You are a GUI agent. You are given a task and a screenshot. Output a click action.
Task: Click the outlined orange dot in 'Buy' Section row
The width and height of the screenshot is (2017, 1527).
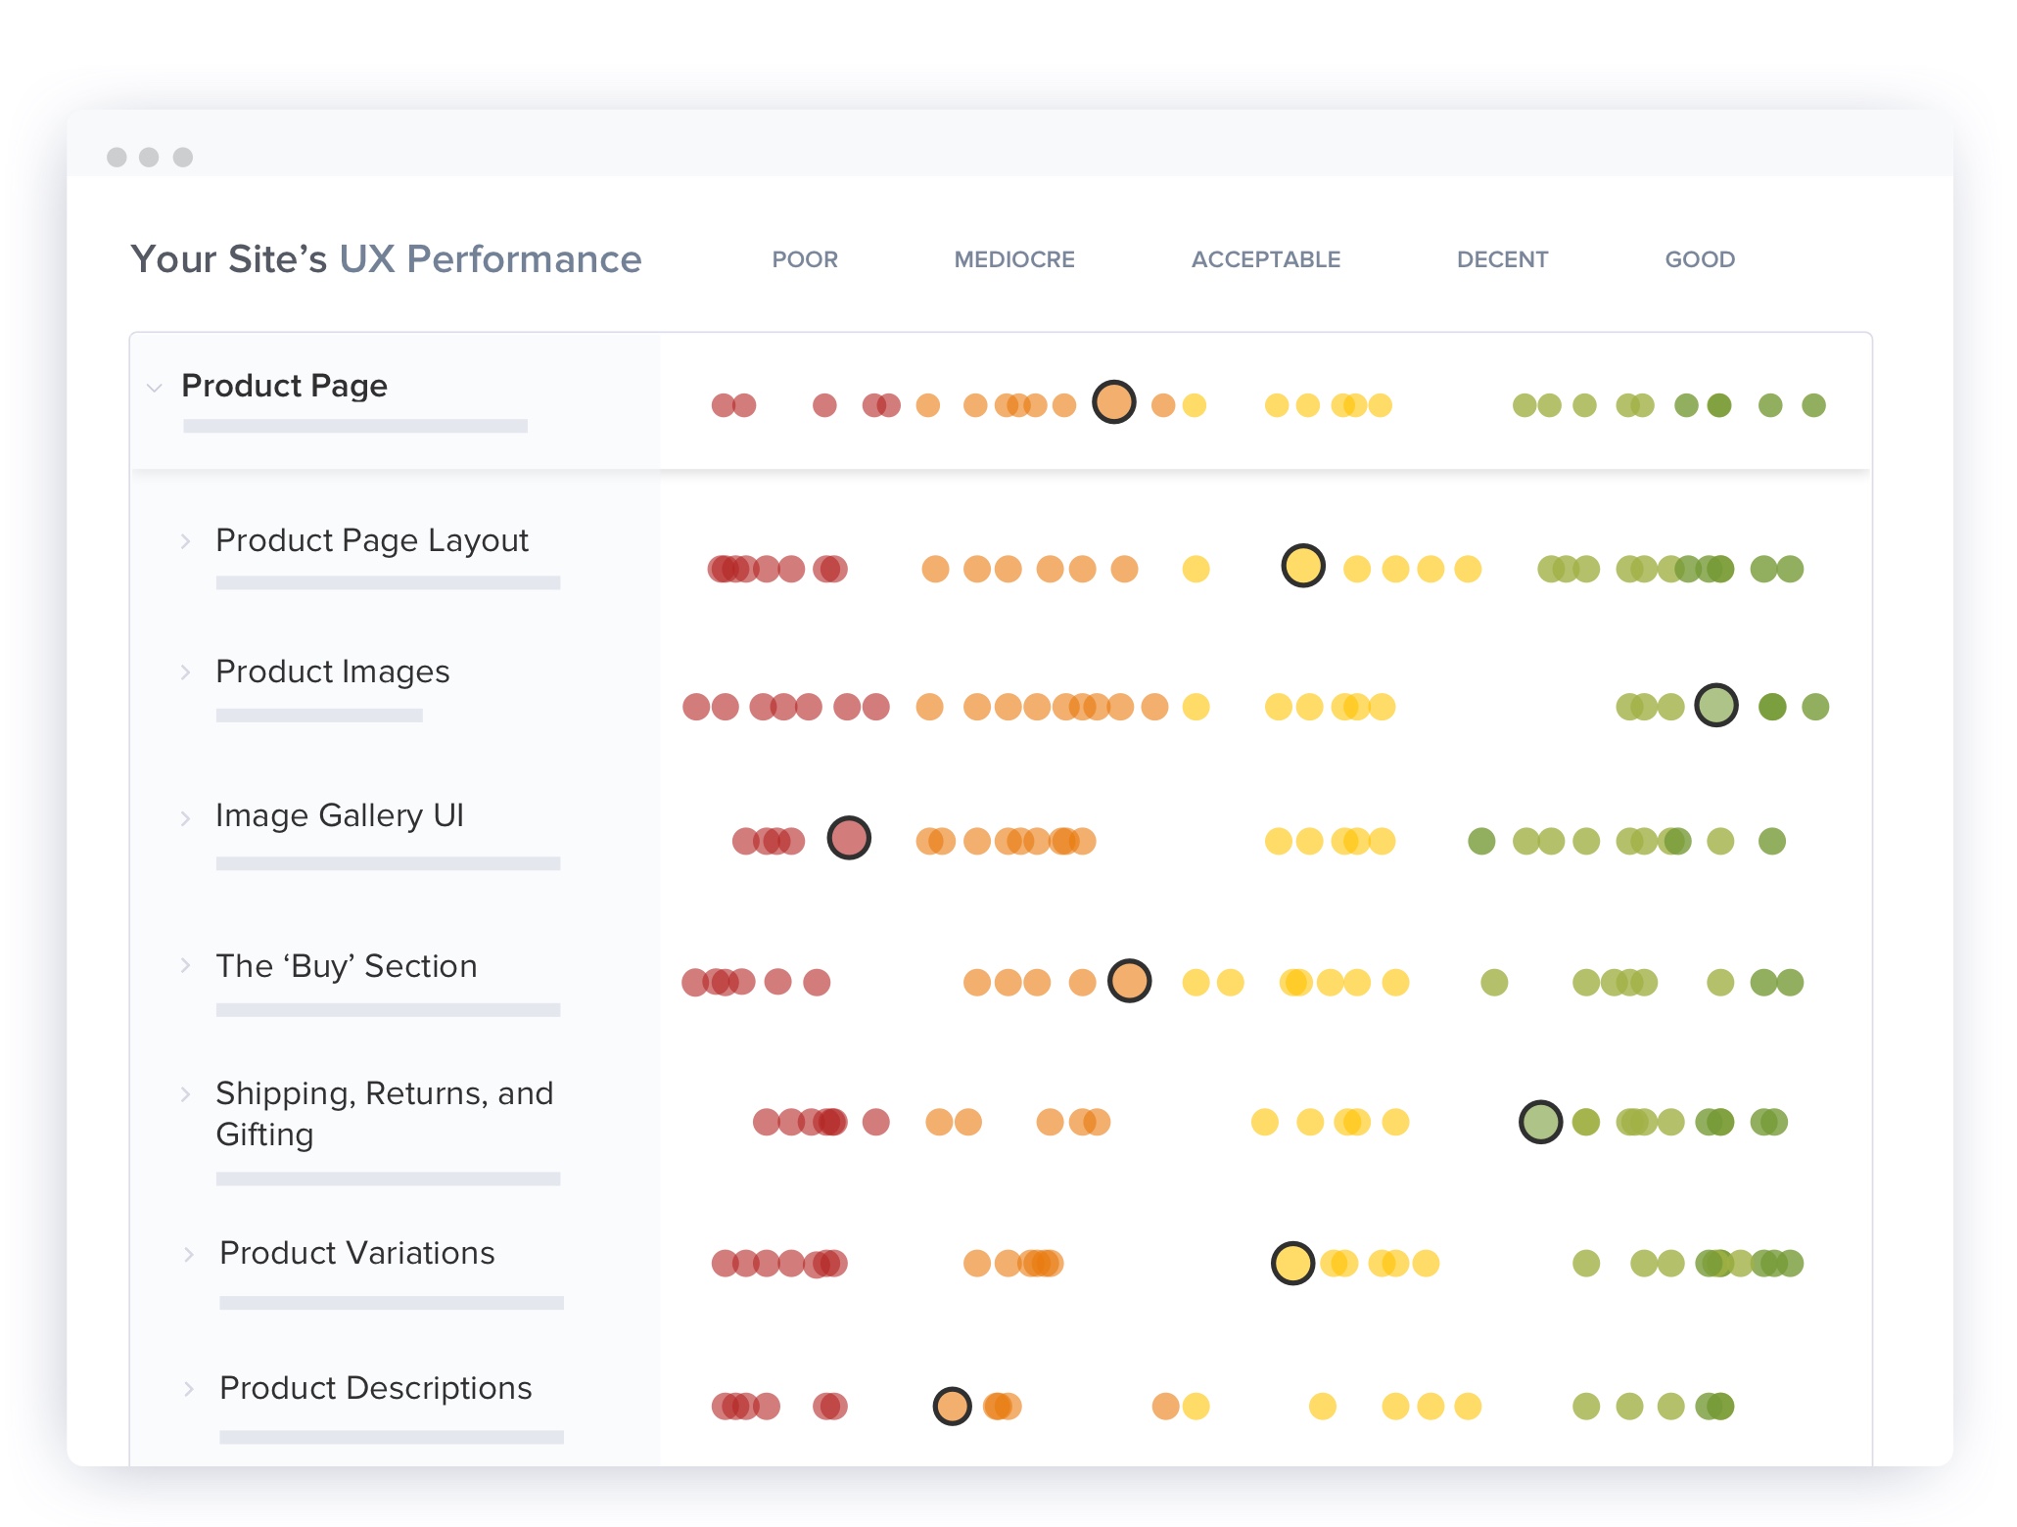point(1129,981)
